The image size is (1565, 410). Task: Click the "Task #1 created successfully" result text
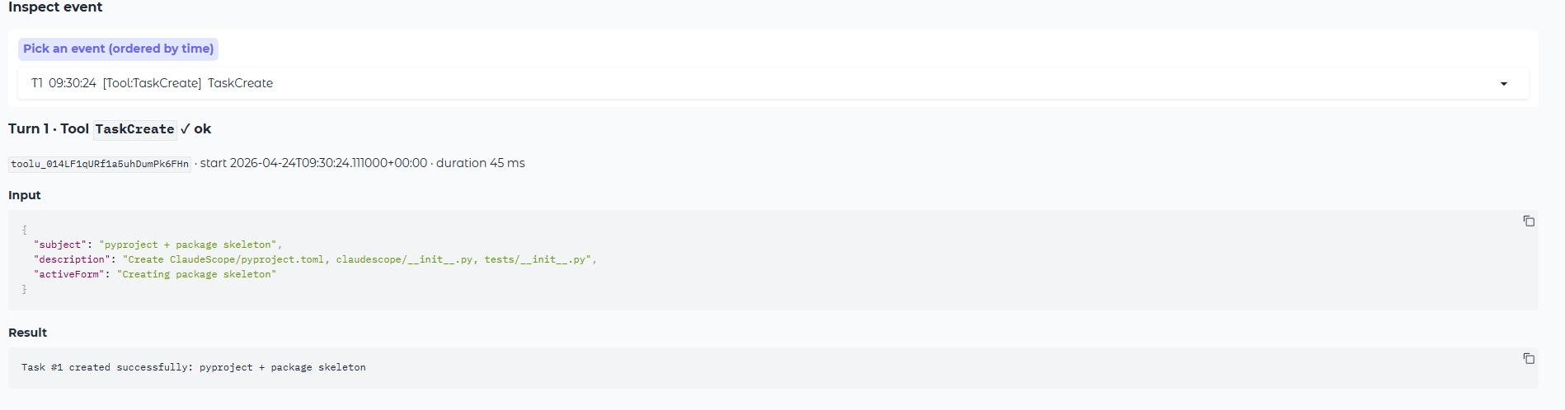coord(193,367)
